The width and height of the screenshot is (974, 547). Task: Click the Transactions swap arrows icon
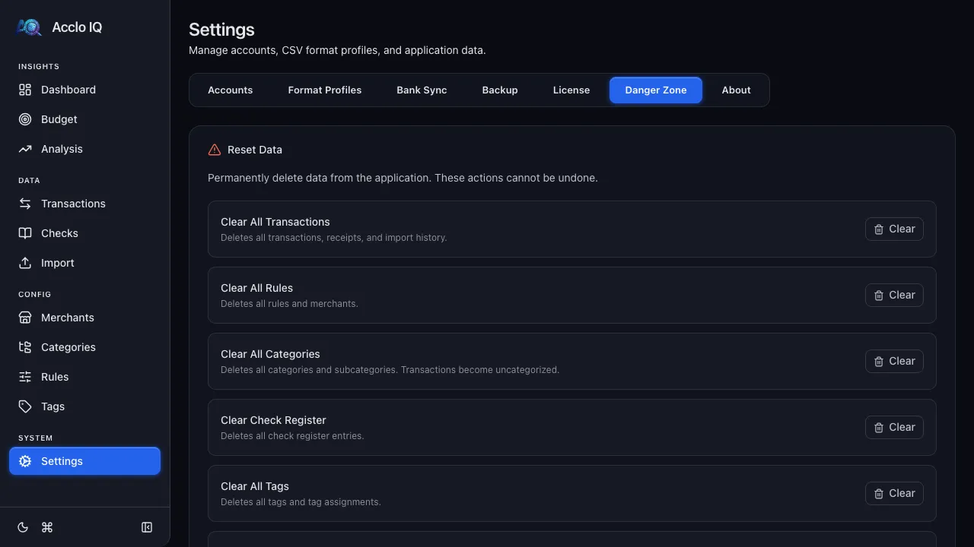point(25,204)
